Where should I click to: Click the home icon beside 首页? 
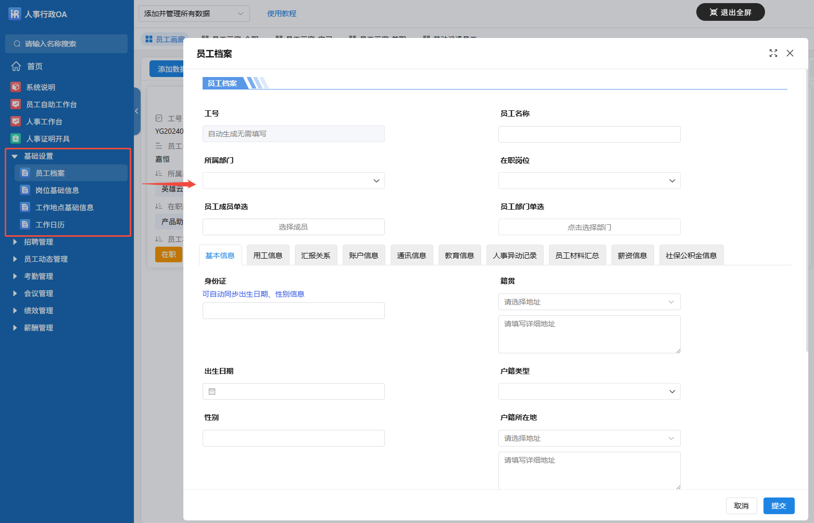tap(16, 66)
